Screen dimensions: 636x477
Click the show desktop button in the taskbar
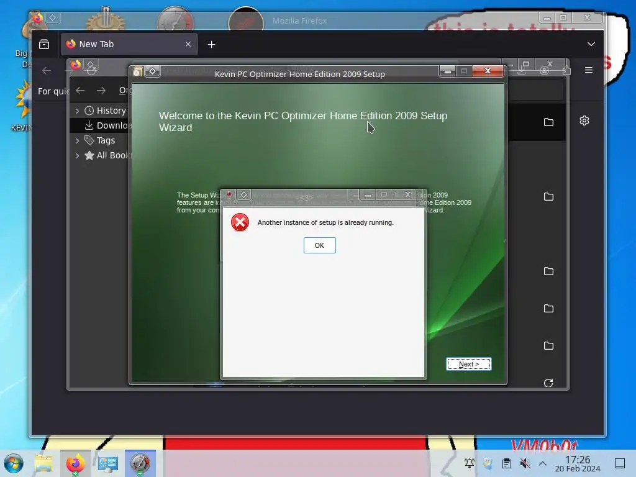pyautogui.click(x=620, y=463)
